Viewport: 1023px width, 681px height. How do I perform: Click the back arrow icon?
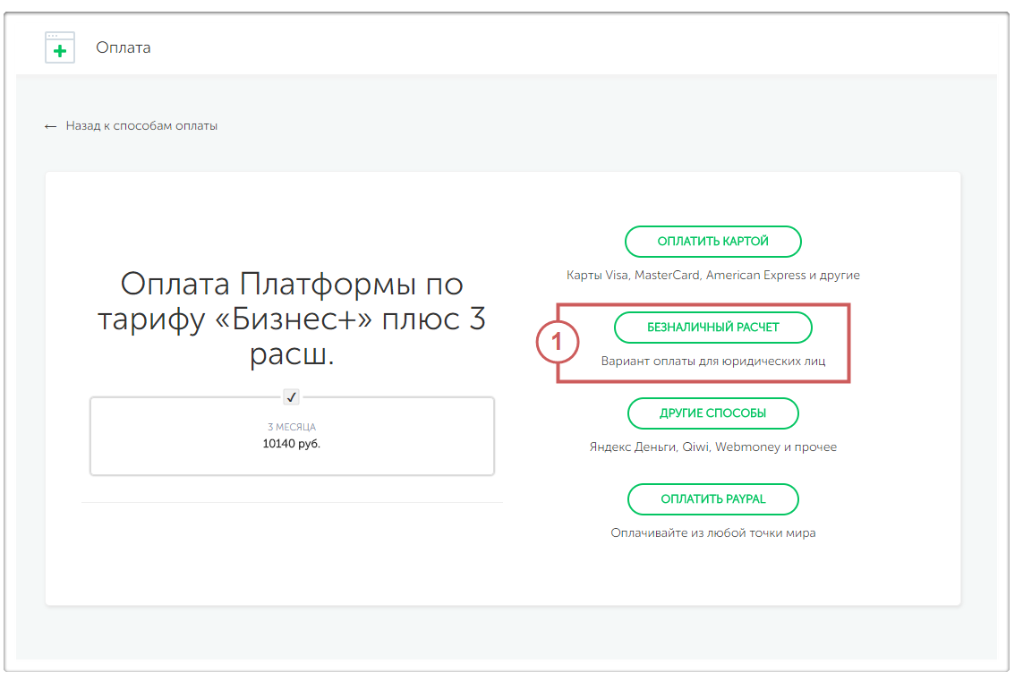(50, 127)
